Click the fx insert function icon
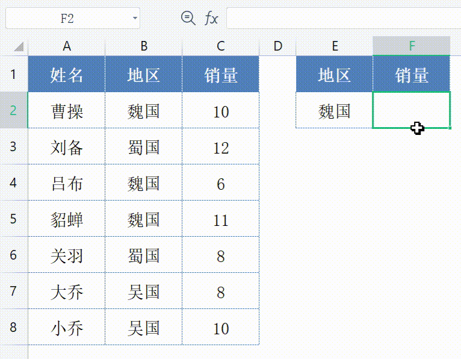461x359 pixels. click(211, 18)
